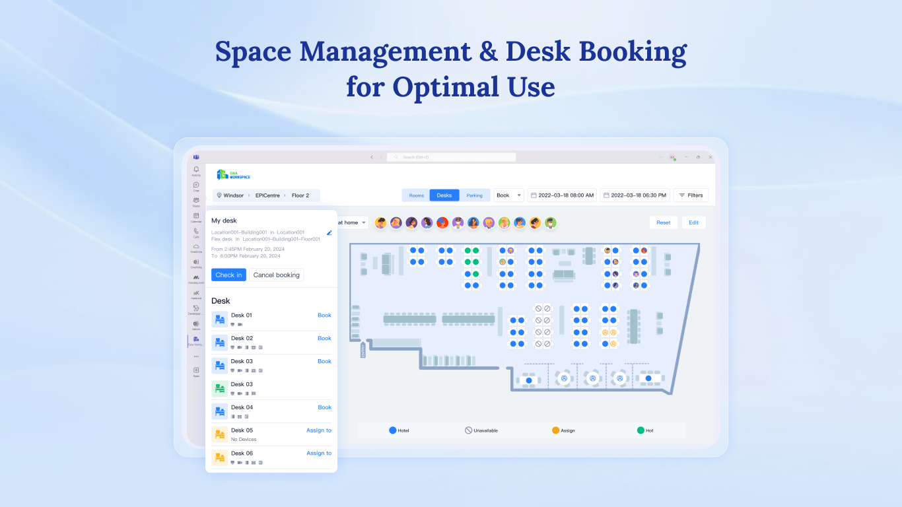The image size is (902, 507).
Task: Click the yellow Desk 06 icon
Action: tap(219, 457)
